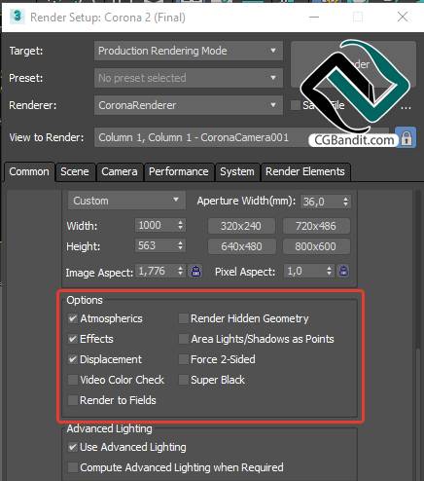Enable Render Hidden Geometry option
The image size is (424, 481).
coord(184,318)
